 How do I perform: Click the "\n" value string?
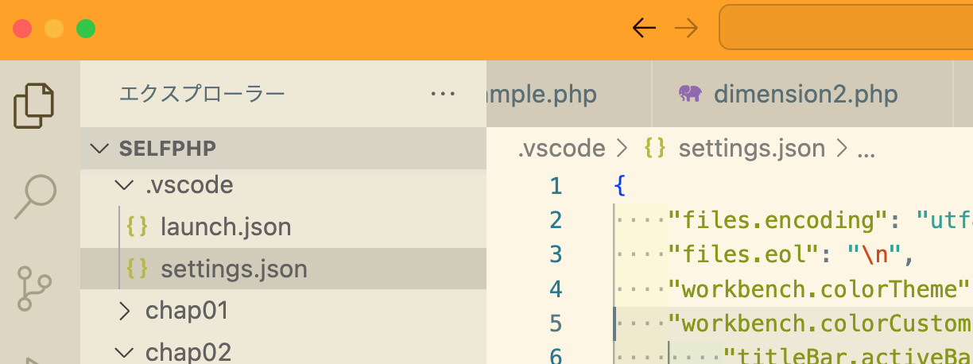pos(875,254)
